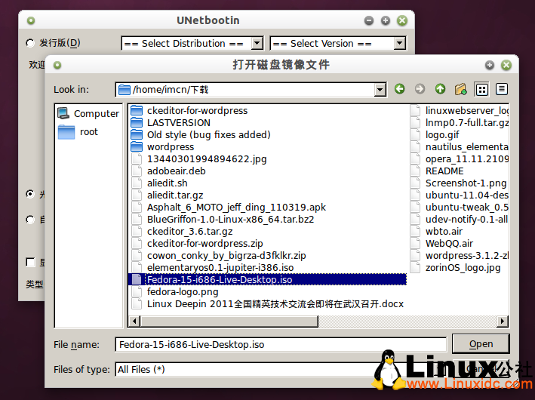Click the File name input field
Viewport: 535px width, 400px height.
tap(281, 345)
